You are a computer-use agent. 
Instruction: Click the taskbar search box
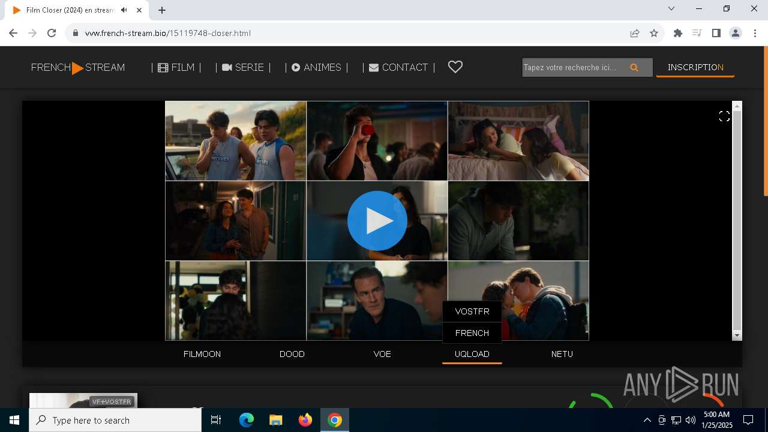click(115, 420)
